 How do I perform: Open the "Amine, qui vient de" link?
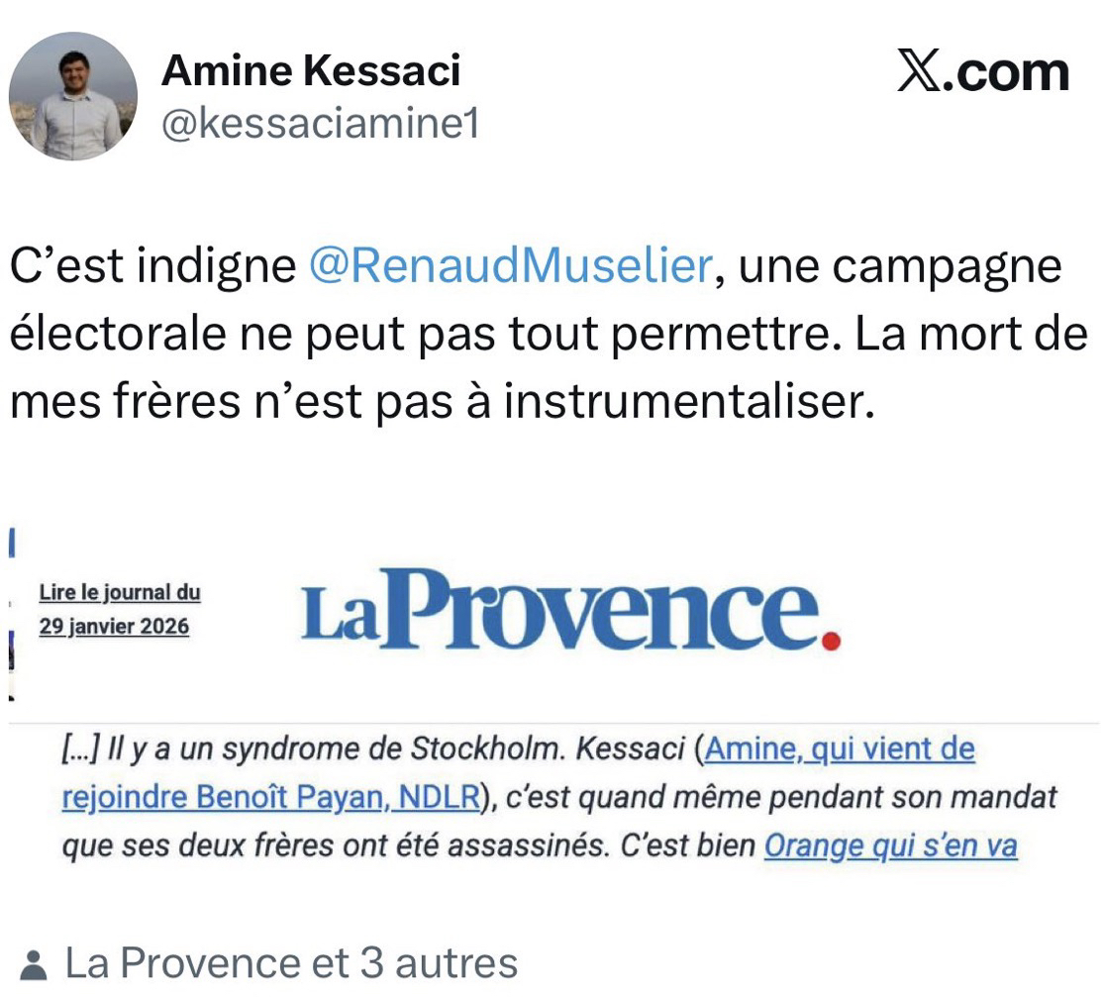coord(840,750)
